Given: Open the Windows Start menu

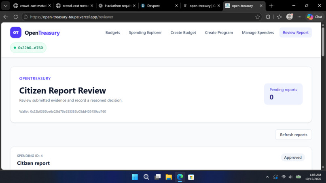Looking at the screenshot, I should pyautogui.click(x=135, y=177).
